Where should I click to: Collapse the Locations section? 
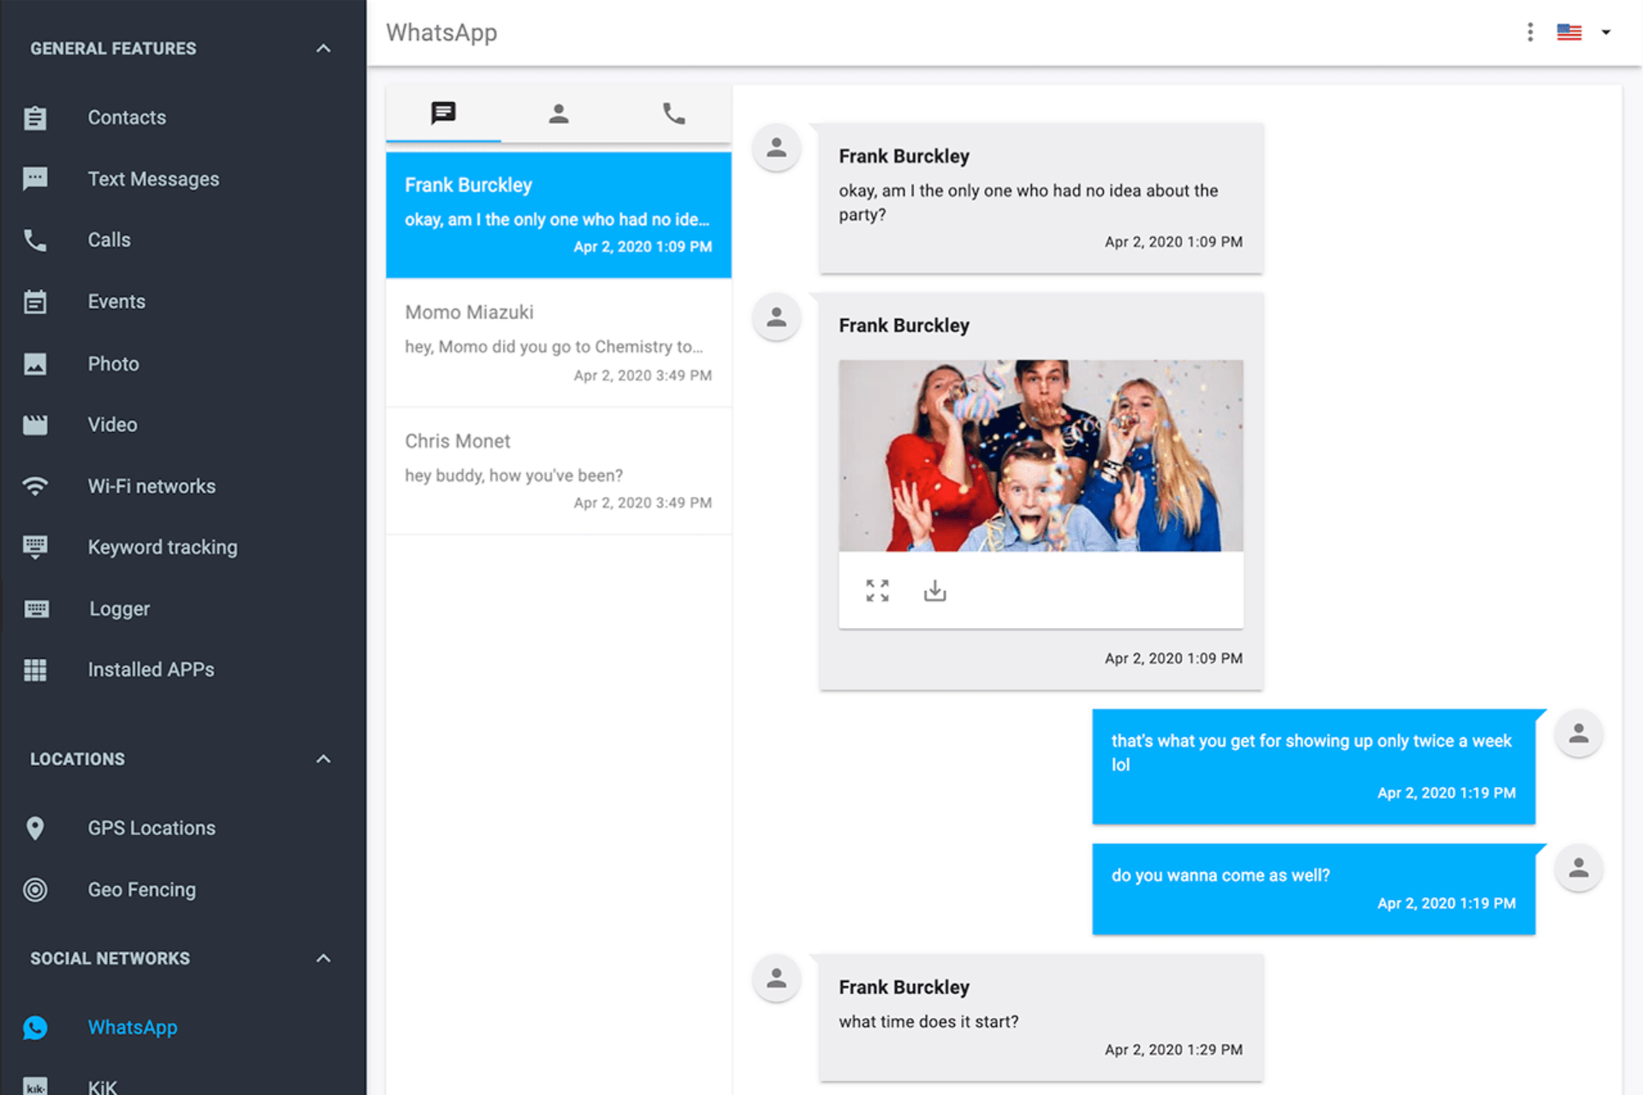pyautogui.click(x=323, y=759)
